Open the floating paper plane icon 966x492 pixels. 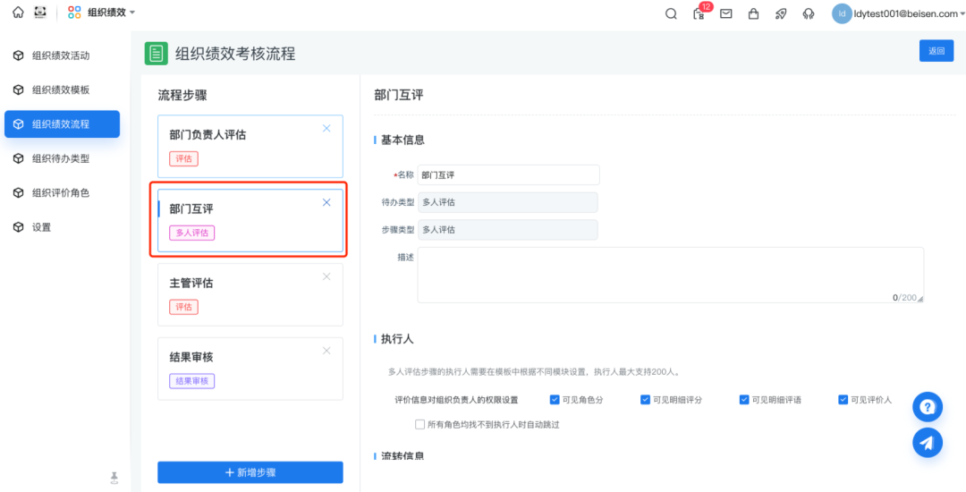coord(928,443)
